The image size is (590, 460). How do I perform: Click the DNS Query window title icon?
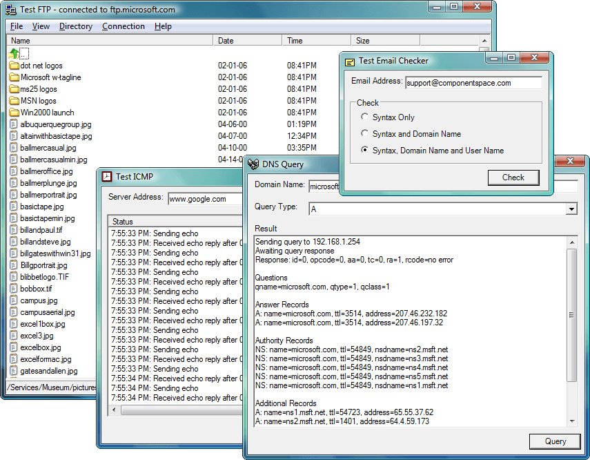click(254, 164)
